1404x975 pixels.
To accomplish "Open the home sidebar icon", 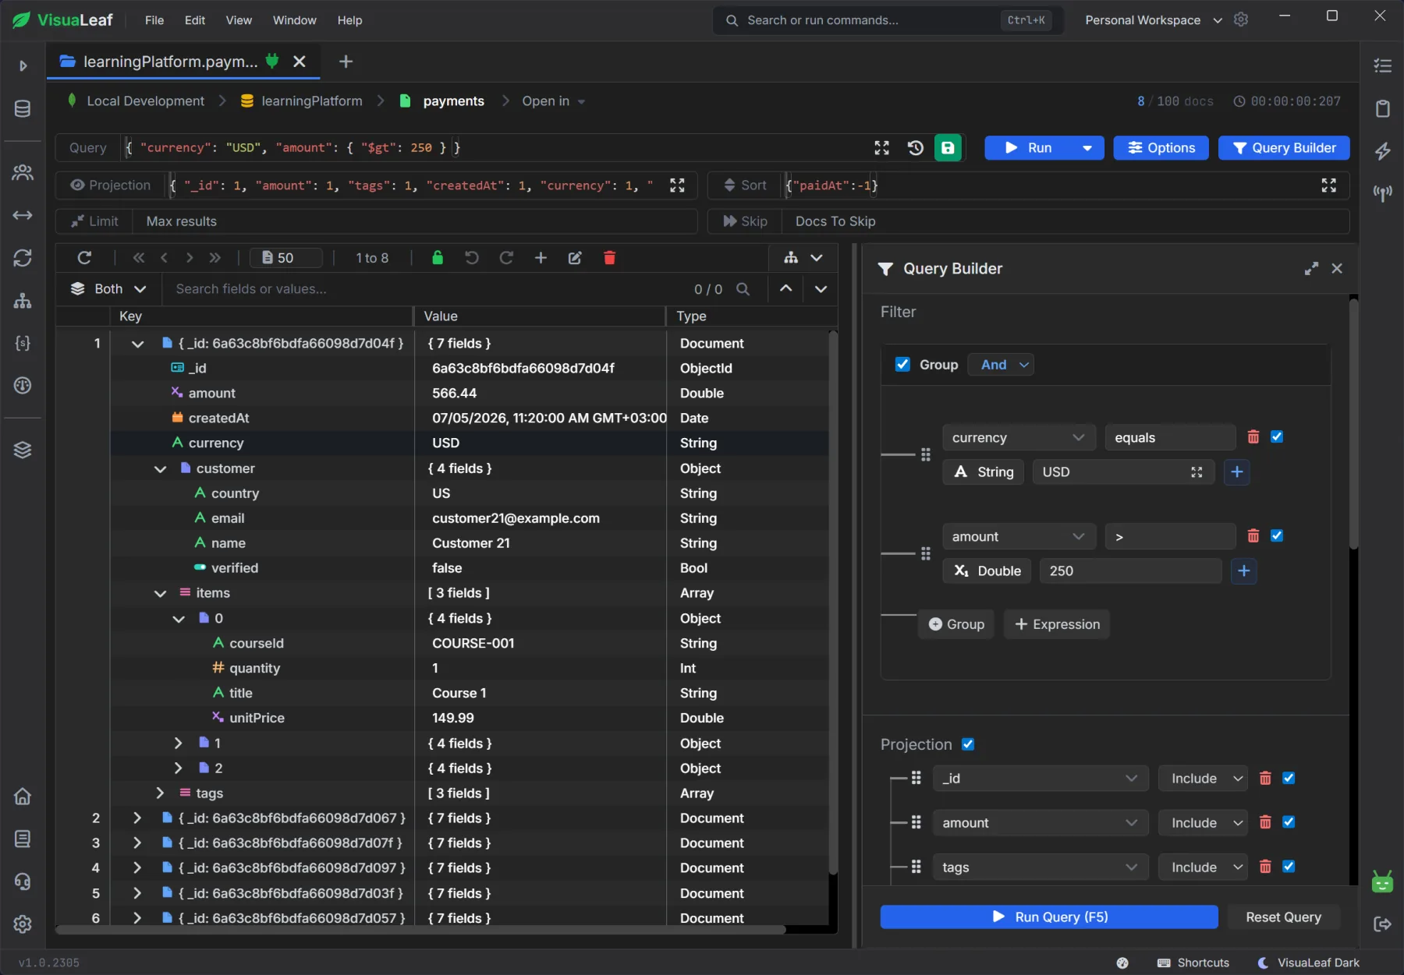I will [x=23, y=796].
